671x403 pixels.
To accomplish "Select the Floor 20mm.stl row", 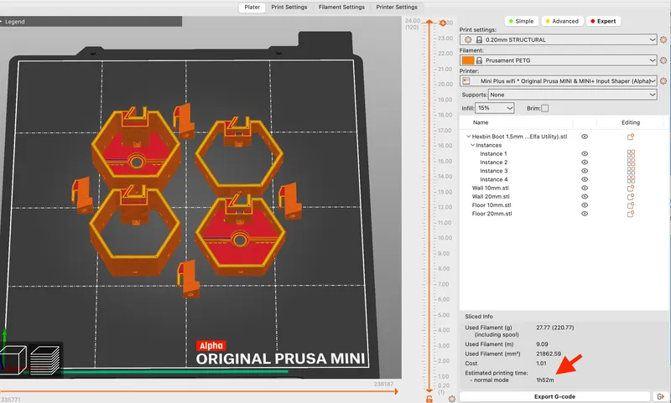I will click(x=563, y=214).
